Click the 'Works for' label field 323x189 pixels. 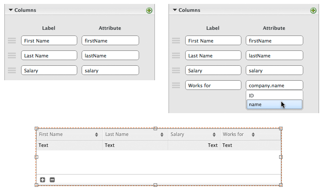tap(213, 86)
